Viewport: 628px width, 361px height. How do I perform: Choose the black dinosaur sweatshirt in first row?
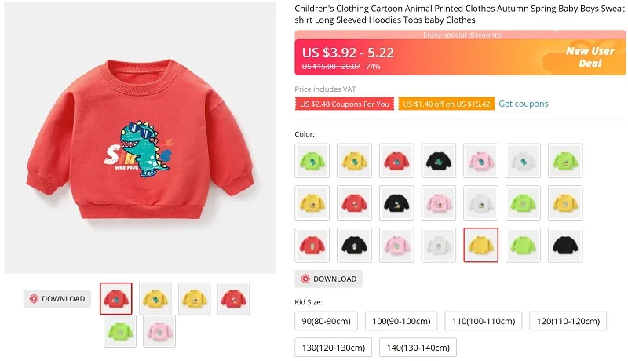439,161
